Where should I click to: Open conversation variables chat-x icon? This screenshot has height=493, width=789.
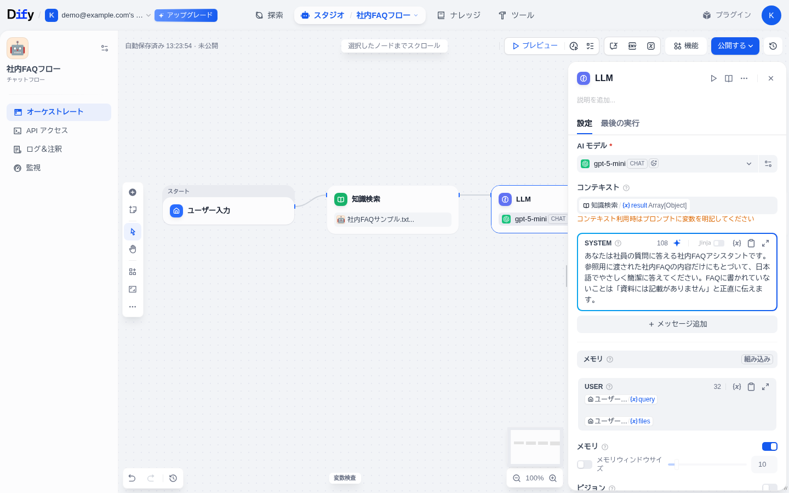(614, 46)
